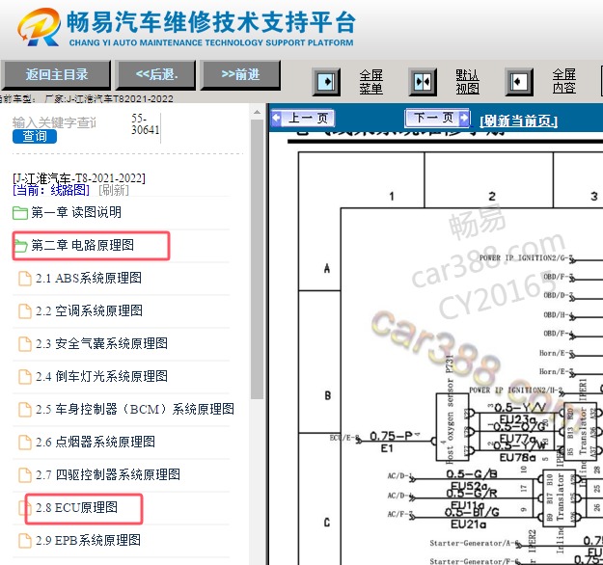
Task: Open 2.7 四驱控制器系统原理图
Action: [108, 474]
